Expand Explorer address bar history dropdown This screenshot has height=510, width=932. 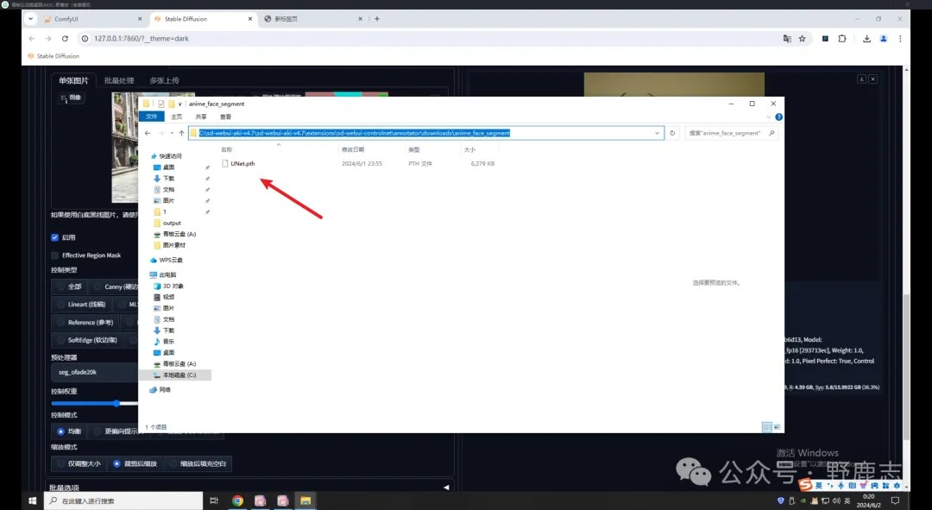click(x=657, y=133)
